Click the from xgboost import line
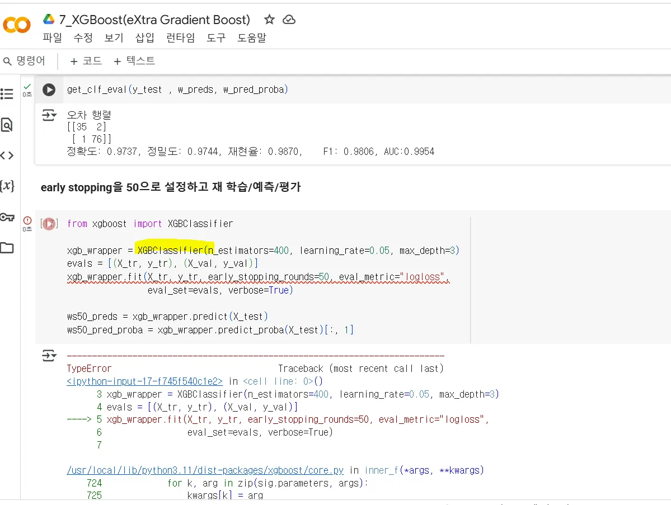The width and height of the screenshot is (671, 505). tap(150, 224)
